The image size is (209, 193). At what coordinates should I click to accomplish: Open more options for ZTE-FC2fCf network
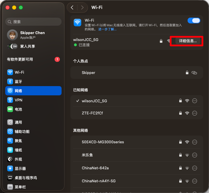[x=195, y=113]
